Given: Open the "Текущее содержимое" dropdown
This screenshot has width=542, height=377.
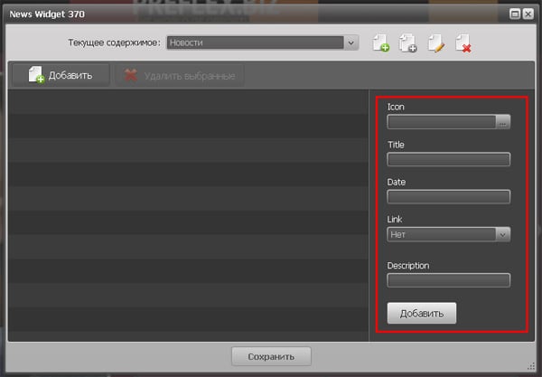Looking at the screenshot, I should (262, 42).
